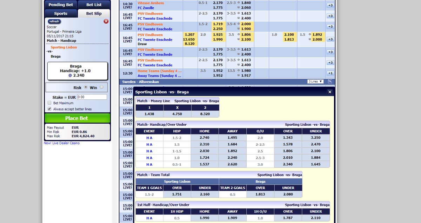
Task: Refresh the Sweden Allsvenskan league odds
Action: point(330,81)
